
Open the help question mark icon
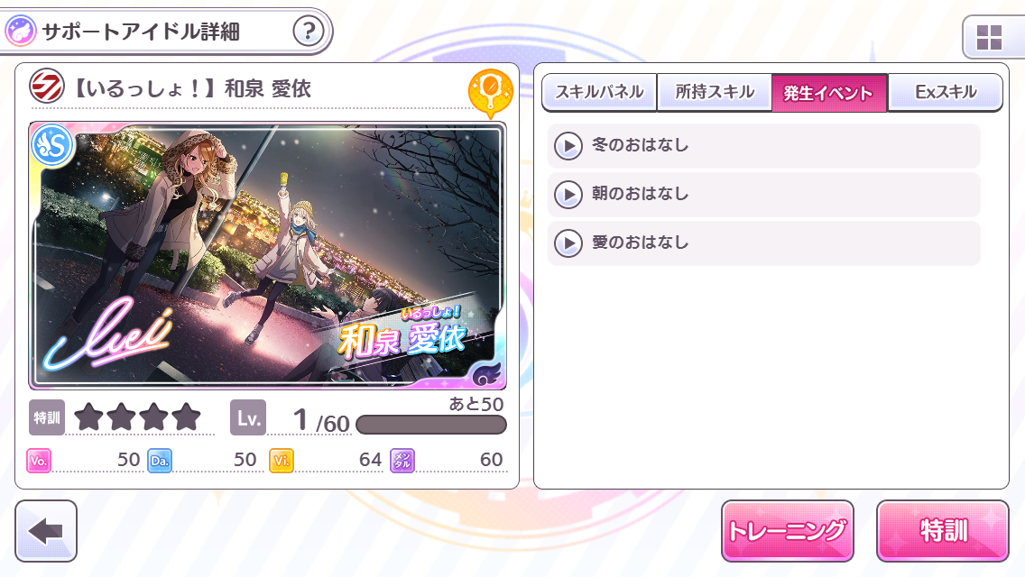pyautogui.click(x=309, y=31)
